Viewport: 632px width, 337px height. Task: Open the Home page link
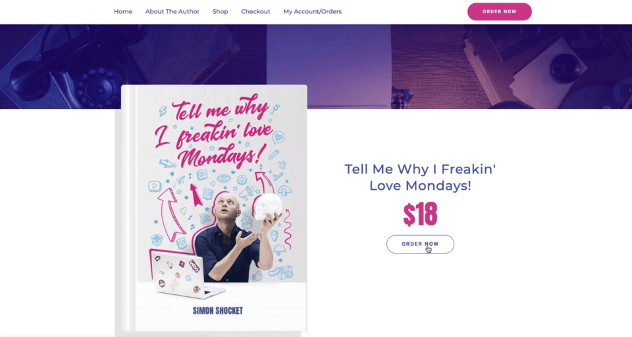coord(123,12)
